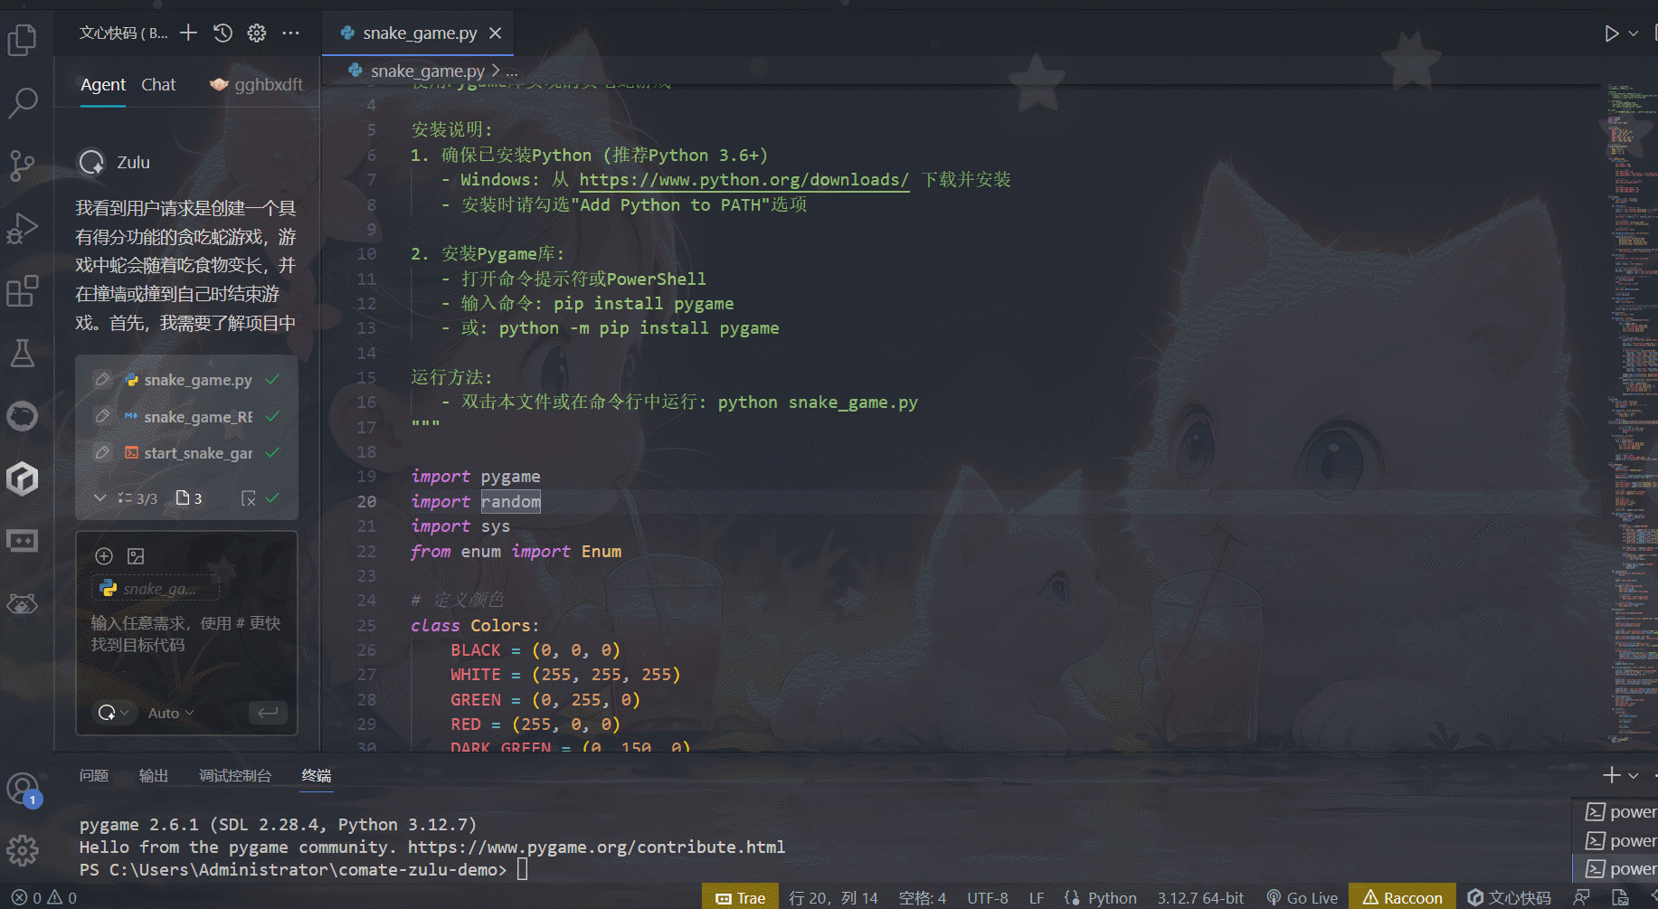Open the Run and Debug panel

23,228
